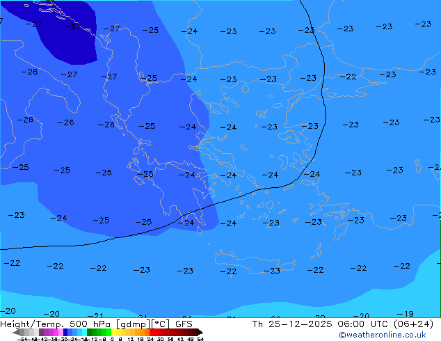
Task: Select the bright cyan legend swatch near -18
Action: [84, 332]
